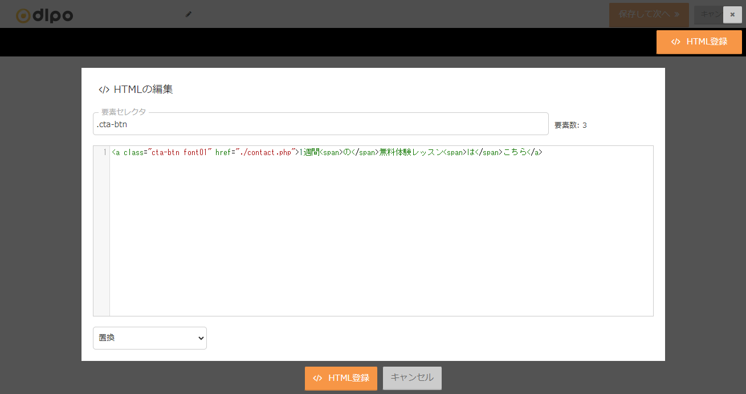This screenshot has width=746, height=394.
Task: Click the closing </a> tag in code
Action: click(x=534, y=152)
